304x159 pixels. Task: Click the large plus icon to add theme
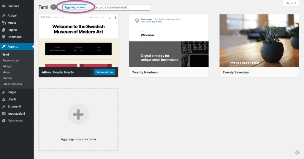[x=78, y=114]
